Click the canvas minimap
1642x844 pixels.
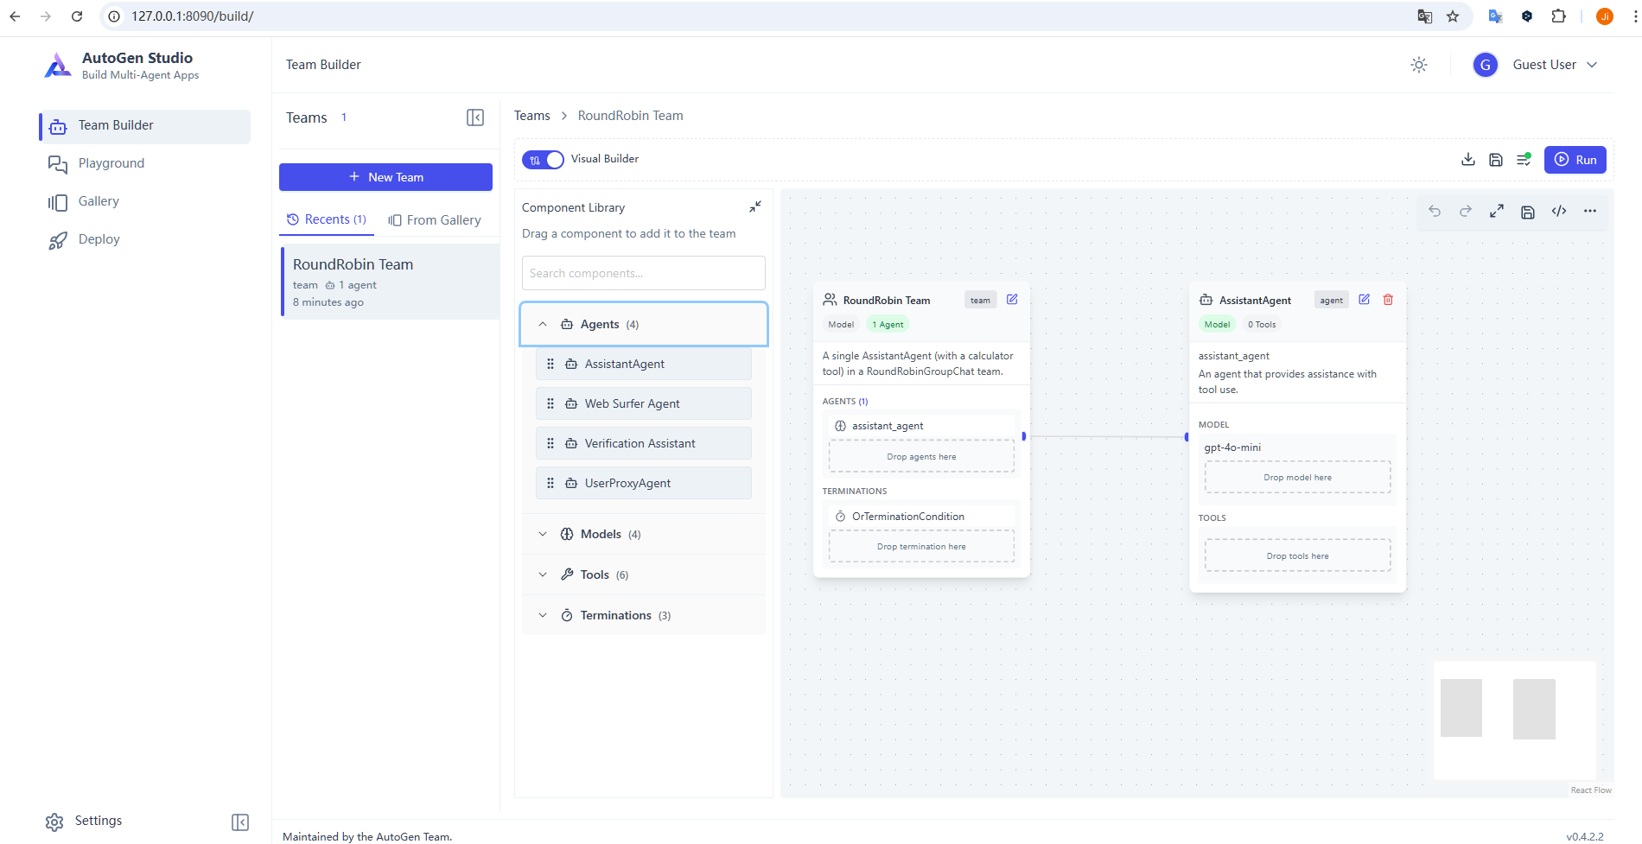point(1515,720)
